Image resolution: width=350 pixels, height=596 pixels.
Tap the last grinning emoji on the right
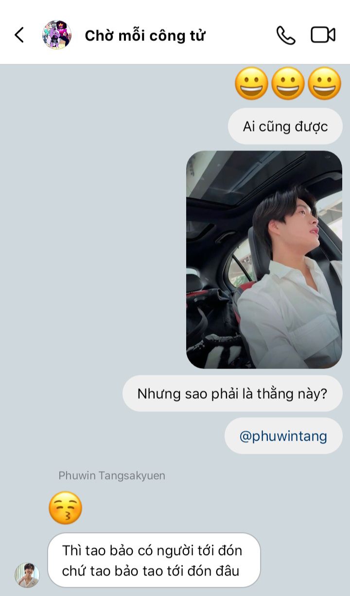click(324, 83)
